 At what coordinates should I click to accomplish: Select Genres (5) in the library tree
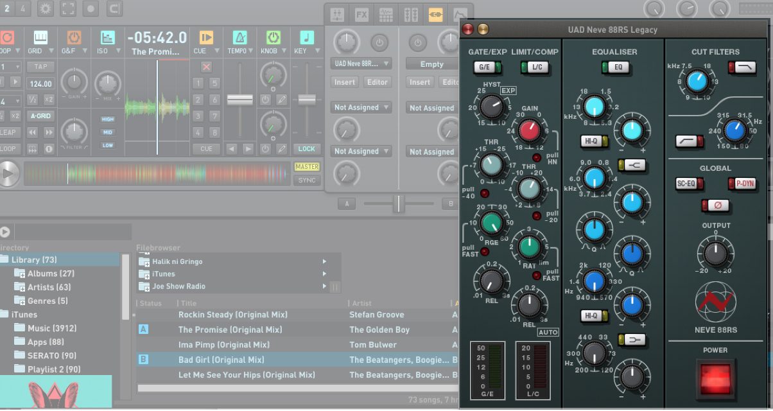pyautogui.click(x=48, y=301)
